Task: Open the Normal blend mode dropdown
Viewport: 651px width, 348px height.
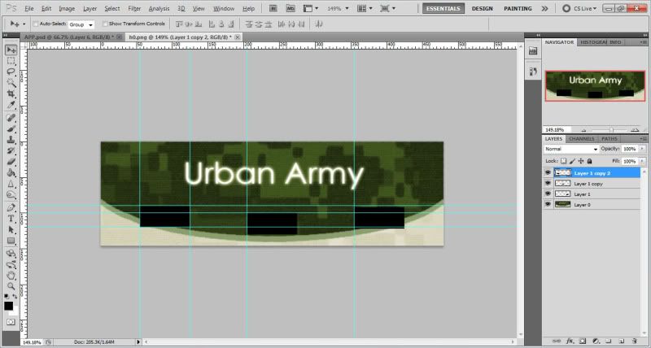Action: tap(571, 150)
